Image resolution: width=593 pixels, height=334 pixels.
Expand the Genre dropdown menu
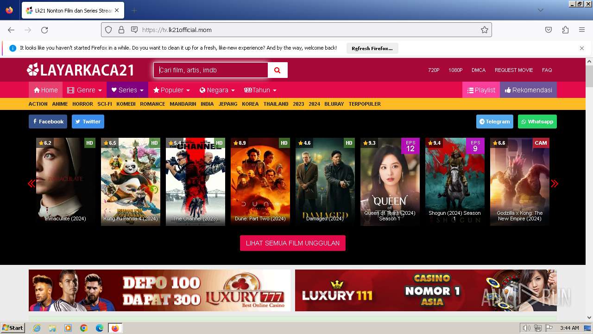(84, 90)
